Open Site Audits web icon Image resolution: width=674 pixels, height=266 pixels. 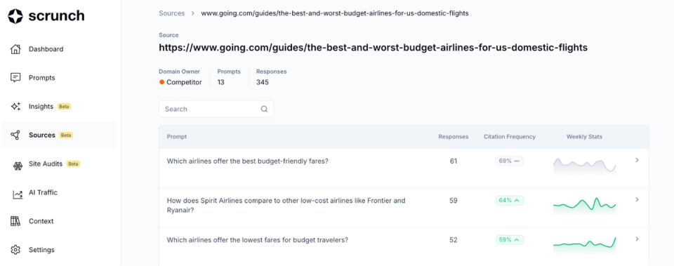pyautogui.click(x=18, y=165)
